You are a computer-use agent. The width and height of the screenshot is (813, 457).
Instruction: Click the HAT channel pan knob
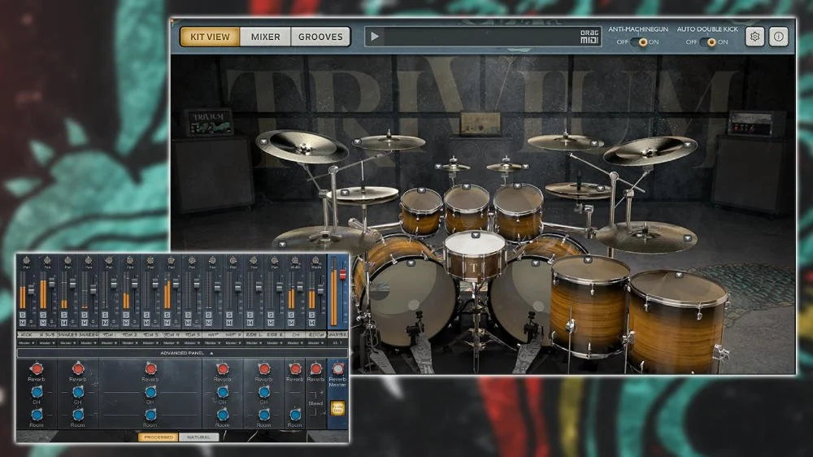coord(212,260)
